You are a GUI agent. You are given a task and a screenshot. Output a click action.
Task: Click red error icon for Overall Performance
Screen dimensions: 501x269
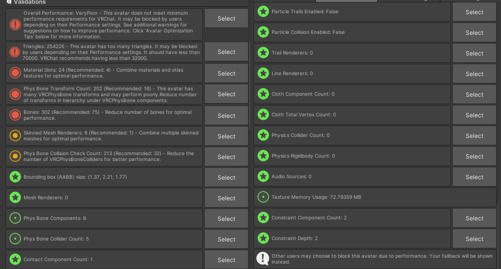pyautogui.click(x=15, y=25)
